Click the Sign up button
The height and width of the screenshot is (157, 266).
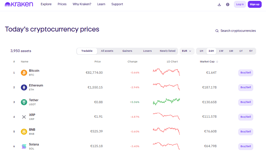(x=255, y=4)
